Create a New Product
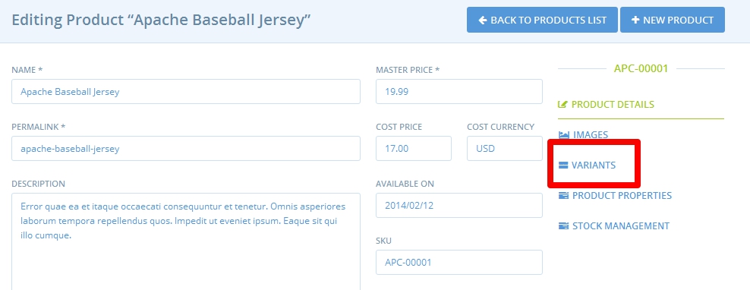Screen dimensions: 750x290 coord(672,20)
